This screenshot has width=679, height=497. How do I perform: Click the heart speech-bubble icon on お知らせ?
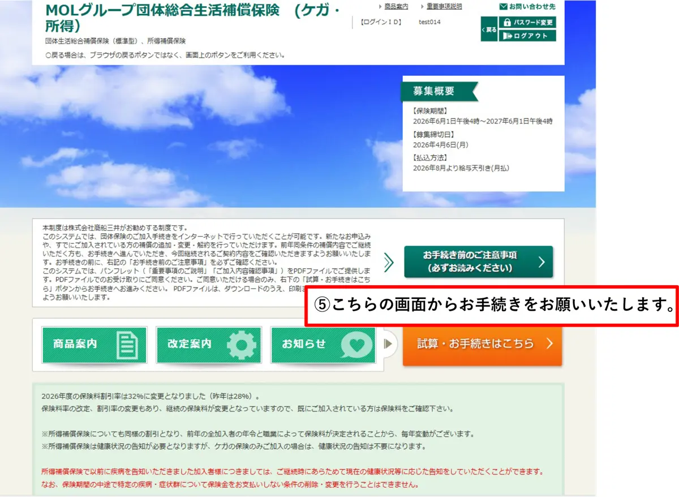[x=356, y=343]
